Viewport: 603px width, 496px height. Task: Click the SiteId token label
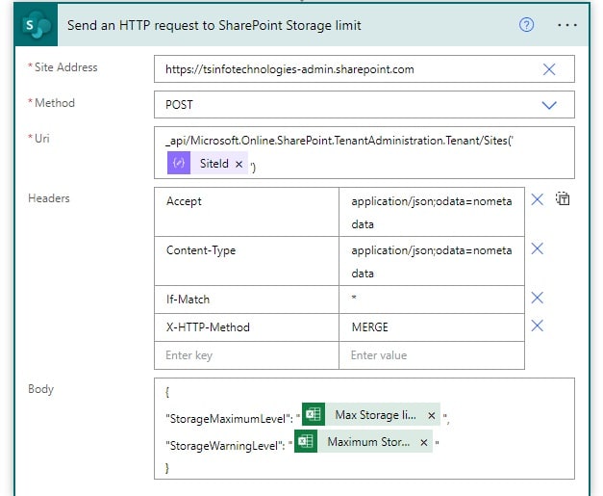pyautogui.click(x=214, y=164)
